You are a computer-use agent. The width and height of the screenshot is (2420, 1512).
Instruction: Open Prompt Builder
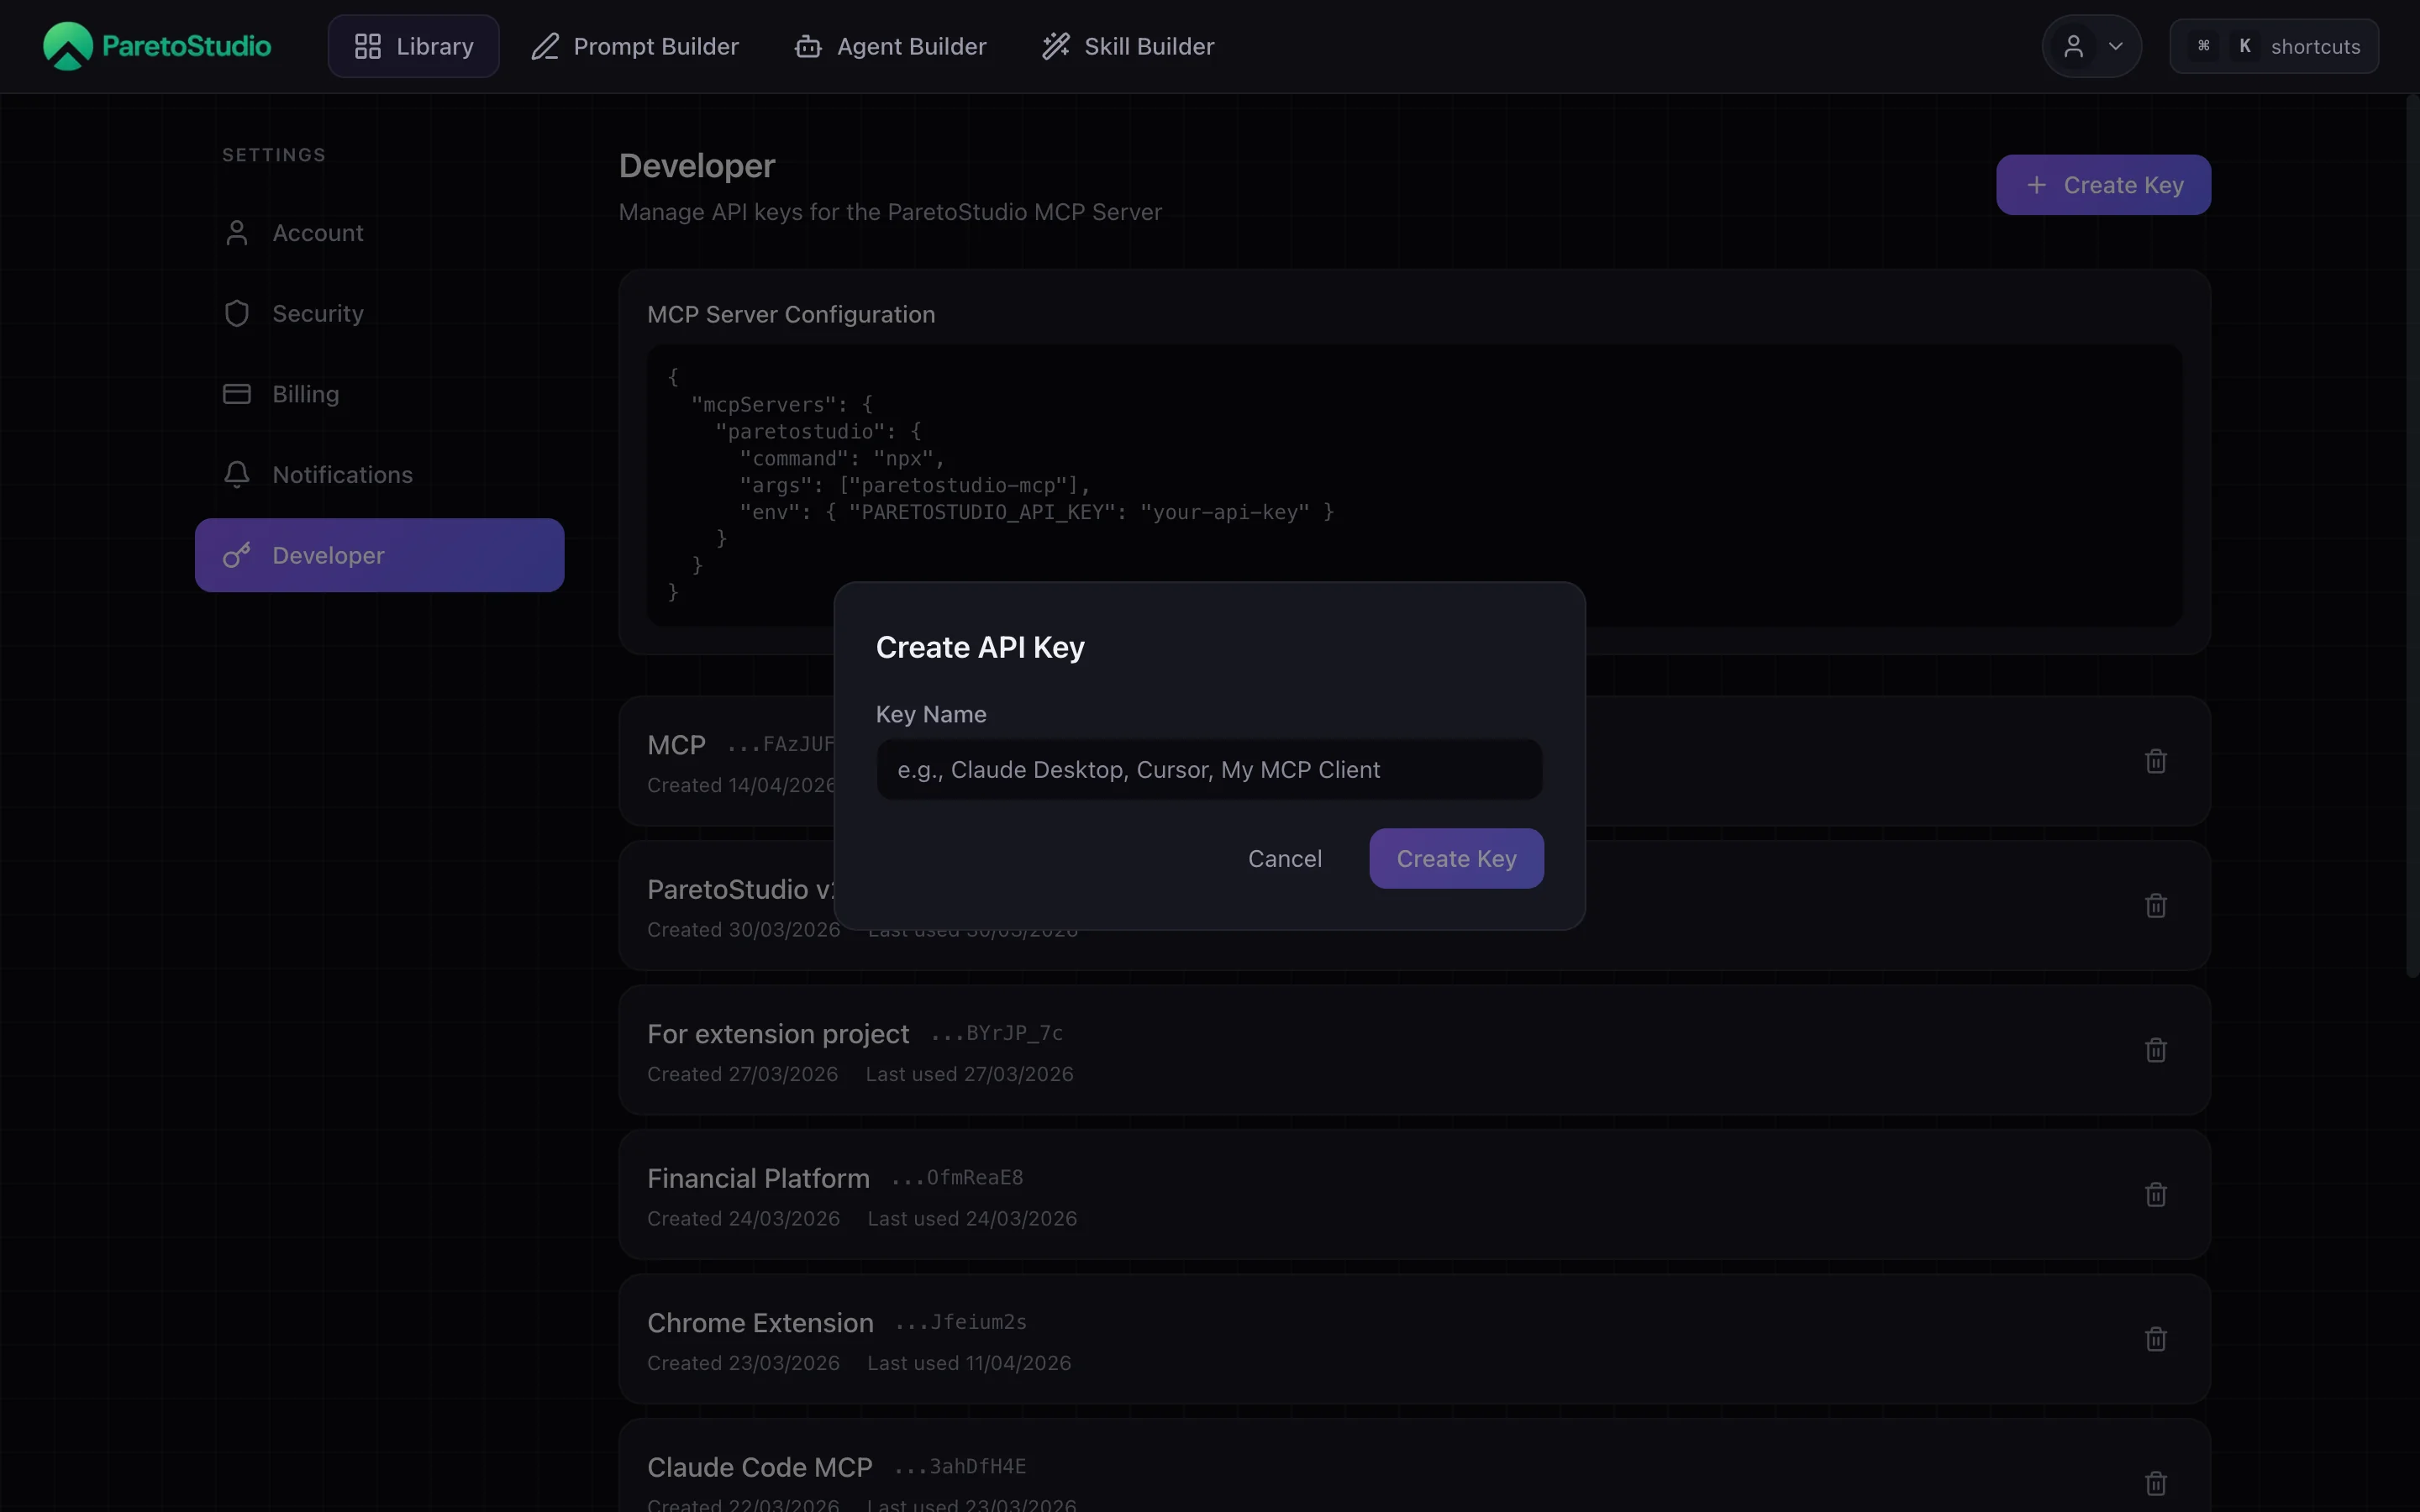click(635, 46)
